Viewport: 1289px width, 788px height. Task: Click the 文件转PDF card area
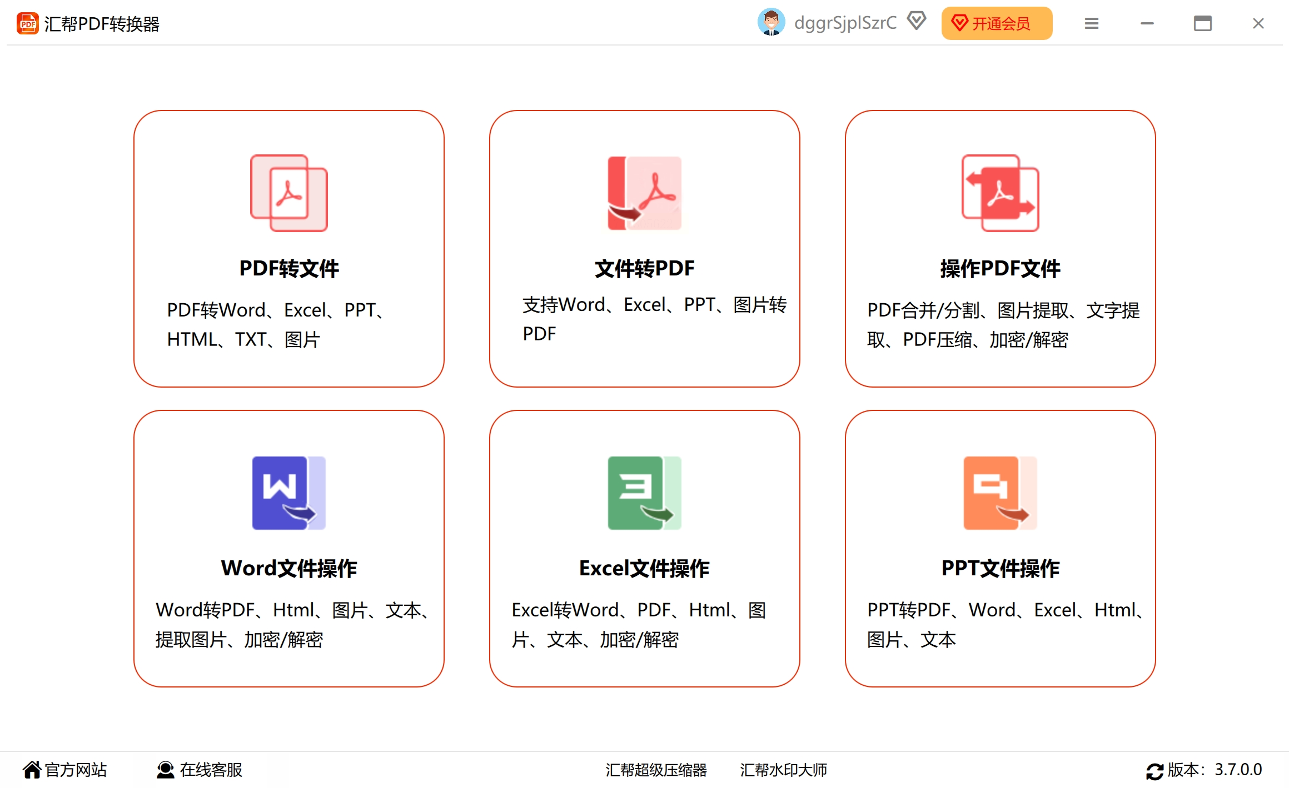[645, 250]
